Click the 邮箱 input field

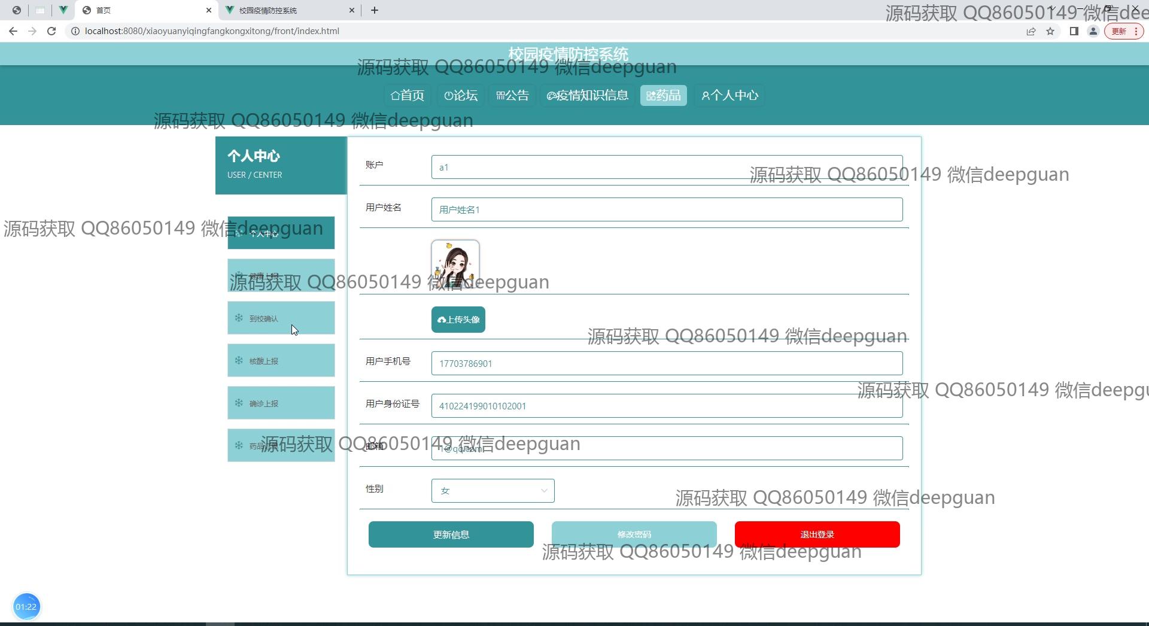pyautogui.click(x=667, y=448)
